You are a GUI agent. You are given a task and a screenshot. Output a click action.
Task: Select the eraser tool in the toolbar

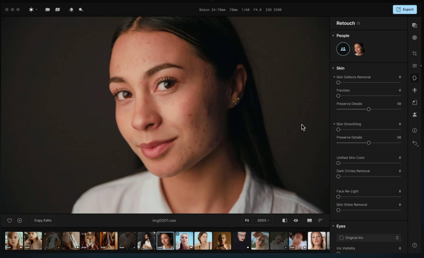click(x=71, y=10)
